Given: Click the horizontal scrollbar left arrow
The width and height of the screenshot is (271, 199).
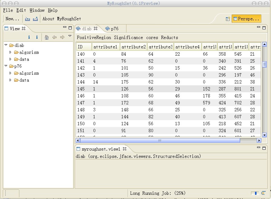Looking at the screenshot, I should click(78, 140).
